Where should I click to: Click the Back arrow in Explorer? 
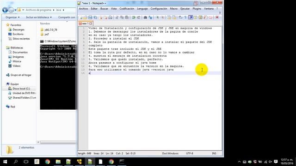5,10
